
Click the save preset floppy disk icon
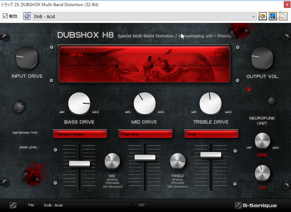tap(273, 16)
